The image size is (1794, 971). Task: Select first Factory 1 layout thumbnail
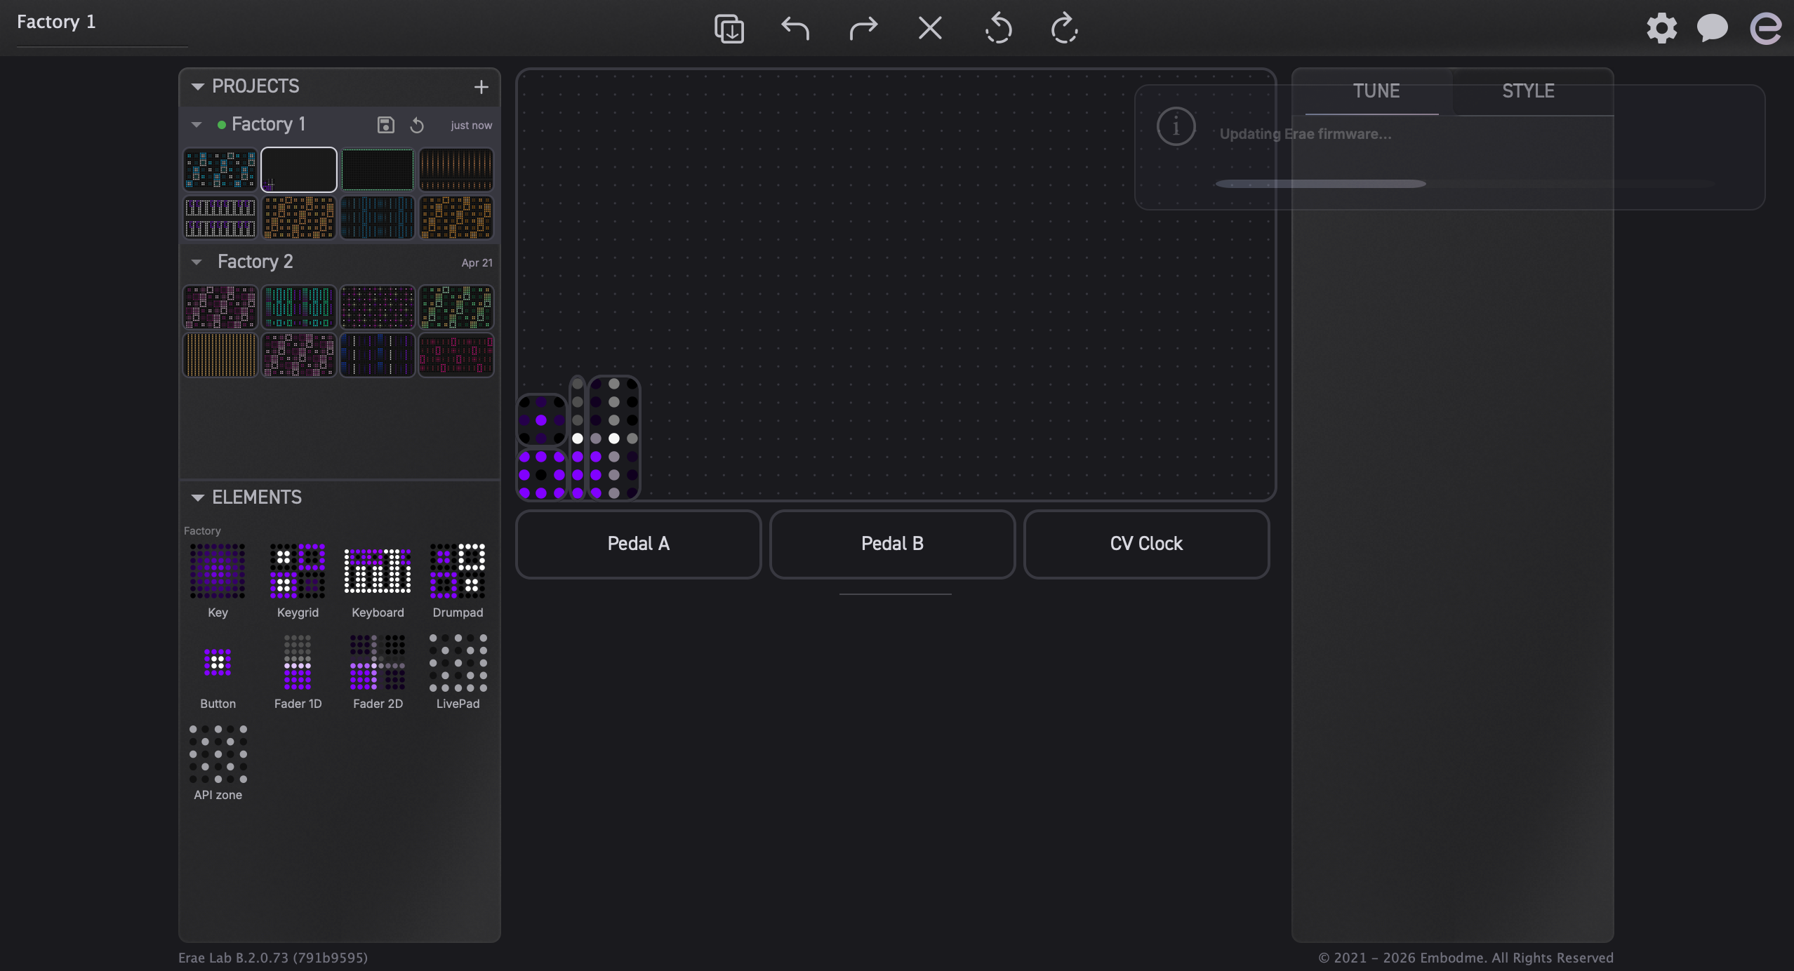[220, 169]
